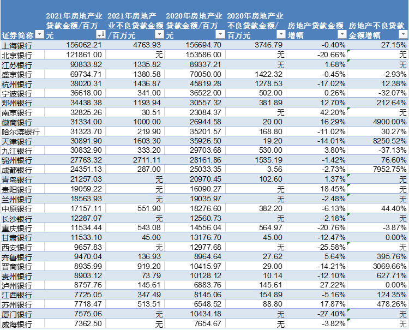Open filter dropdown for 房地产不良贷款金额增幅
Viewport: 409px width, 330px height.
point(403,34)
